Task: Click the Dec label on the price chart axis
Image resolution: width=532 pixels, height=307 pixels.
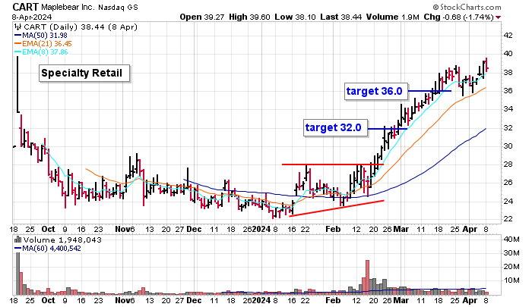Action: pos(194,229)
